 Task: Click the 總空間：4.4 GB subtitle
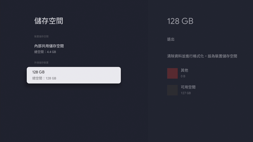[x=45, y=52]
